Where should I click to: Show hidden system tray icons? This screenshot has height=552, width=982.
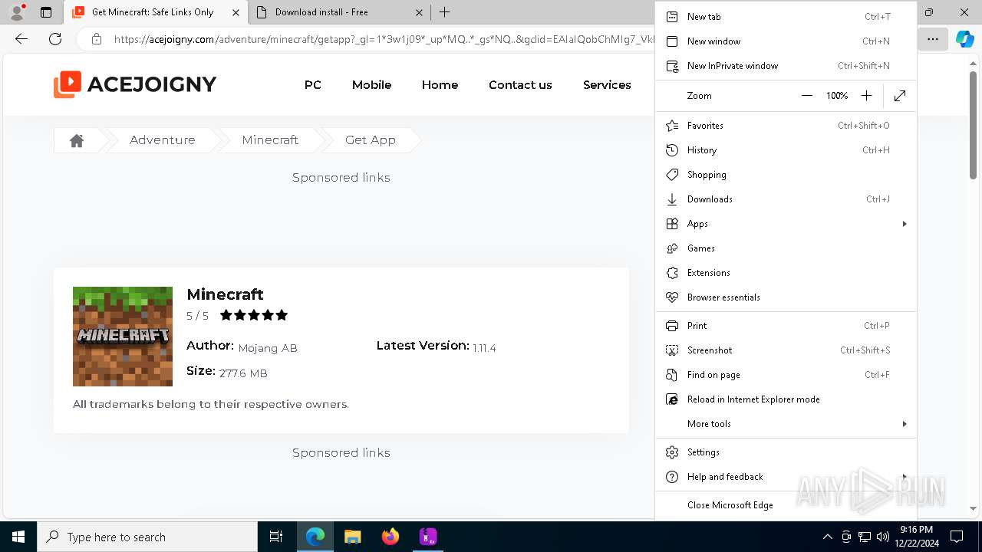[827, 537]
